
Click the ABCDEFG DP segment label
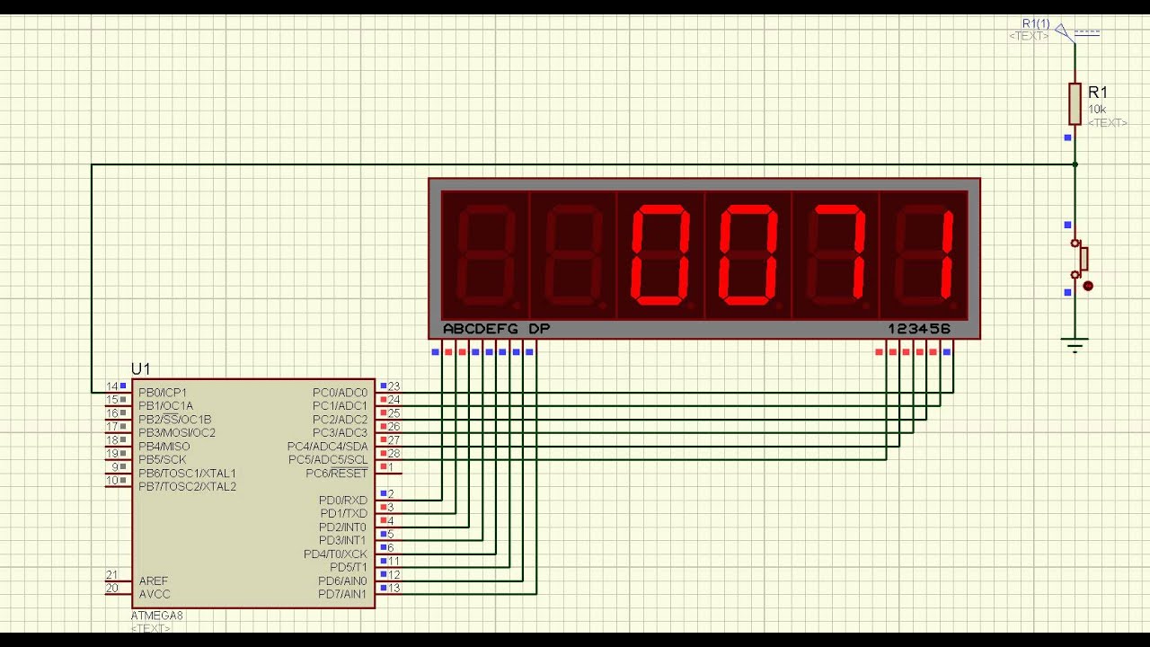496,329
